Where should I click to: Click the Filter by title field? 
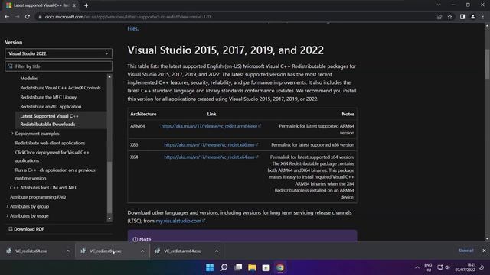pyautogui.click(x=58, y=66)
